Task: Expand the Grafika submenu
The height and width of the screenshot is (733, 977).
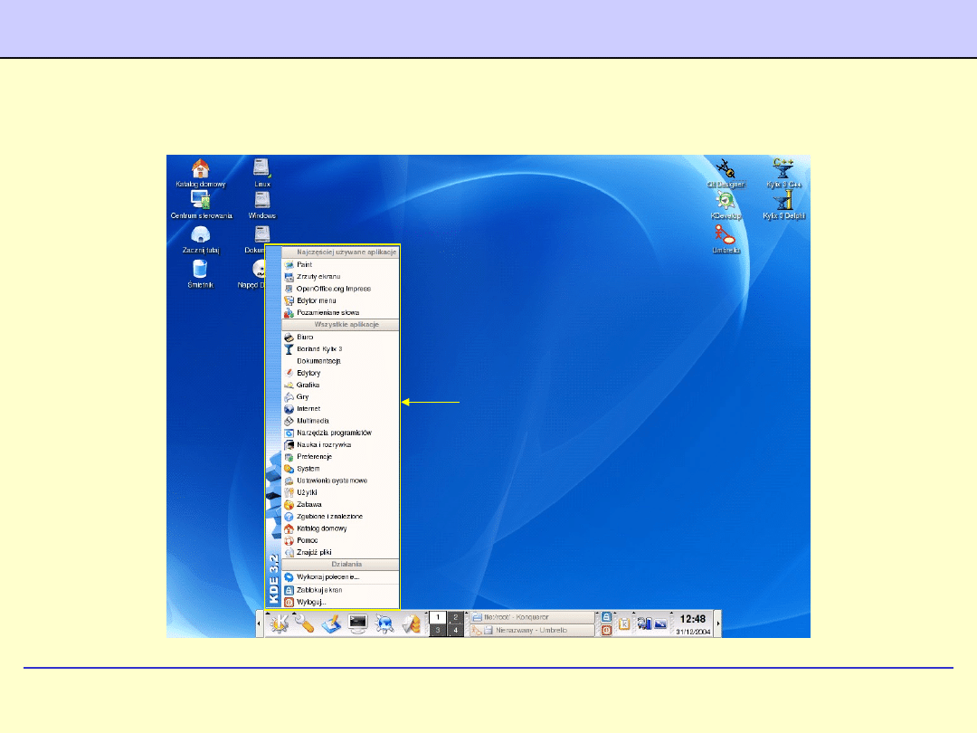Action: (x=308, y=385)
